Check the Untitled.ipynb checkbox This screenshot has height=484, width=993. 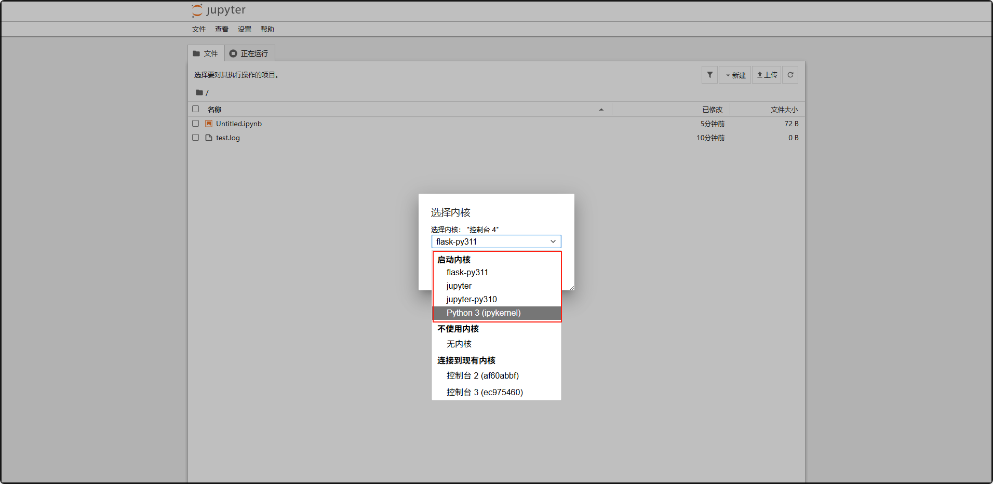[196, 124]
